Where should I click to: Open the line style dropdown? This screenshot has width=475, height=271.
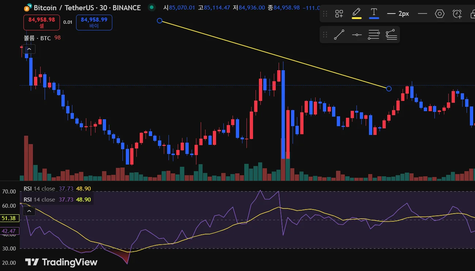(422, 14)
